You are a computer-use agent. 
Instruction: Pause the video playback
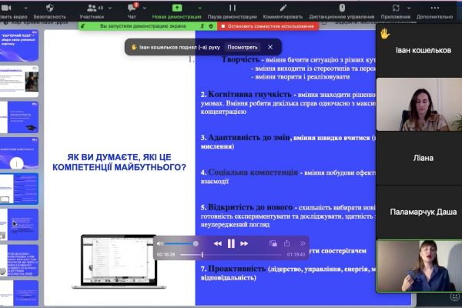coord(231,243)
